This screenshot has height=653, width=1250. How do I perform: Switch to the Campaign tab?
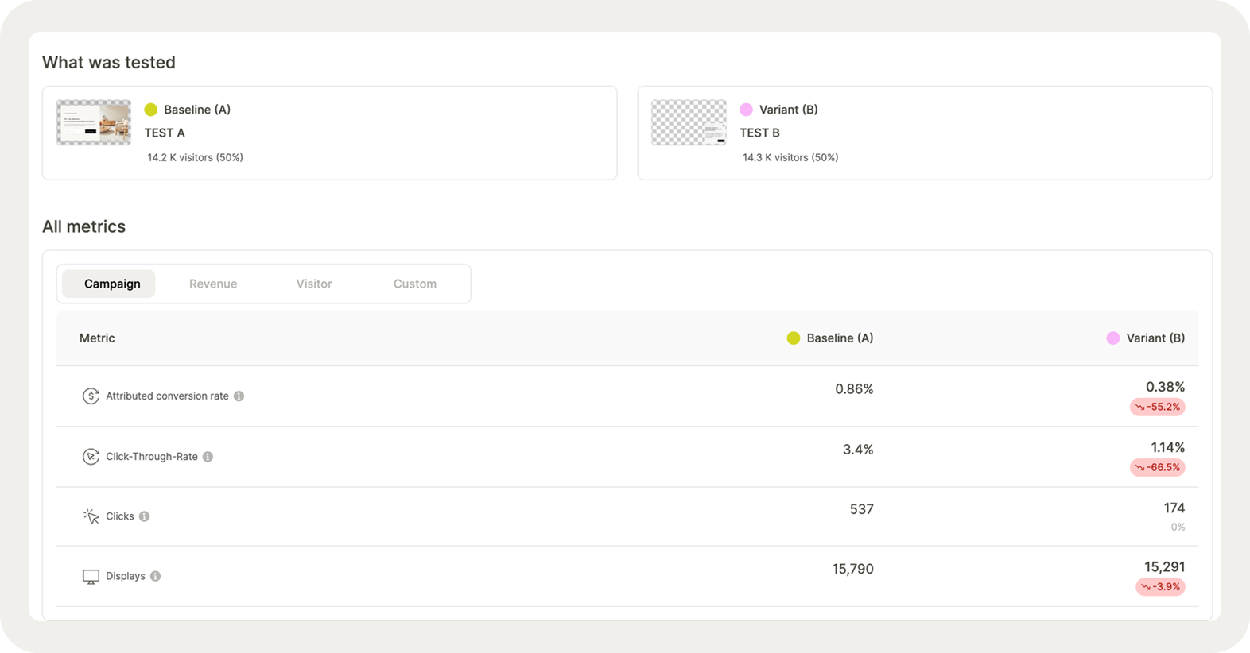point(112,284)
